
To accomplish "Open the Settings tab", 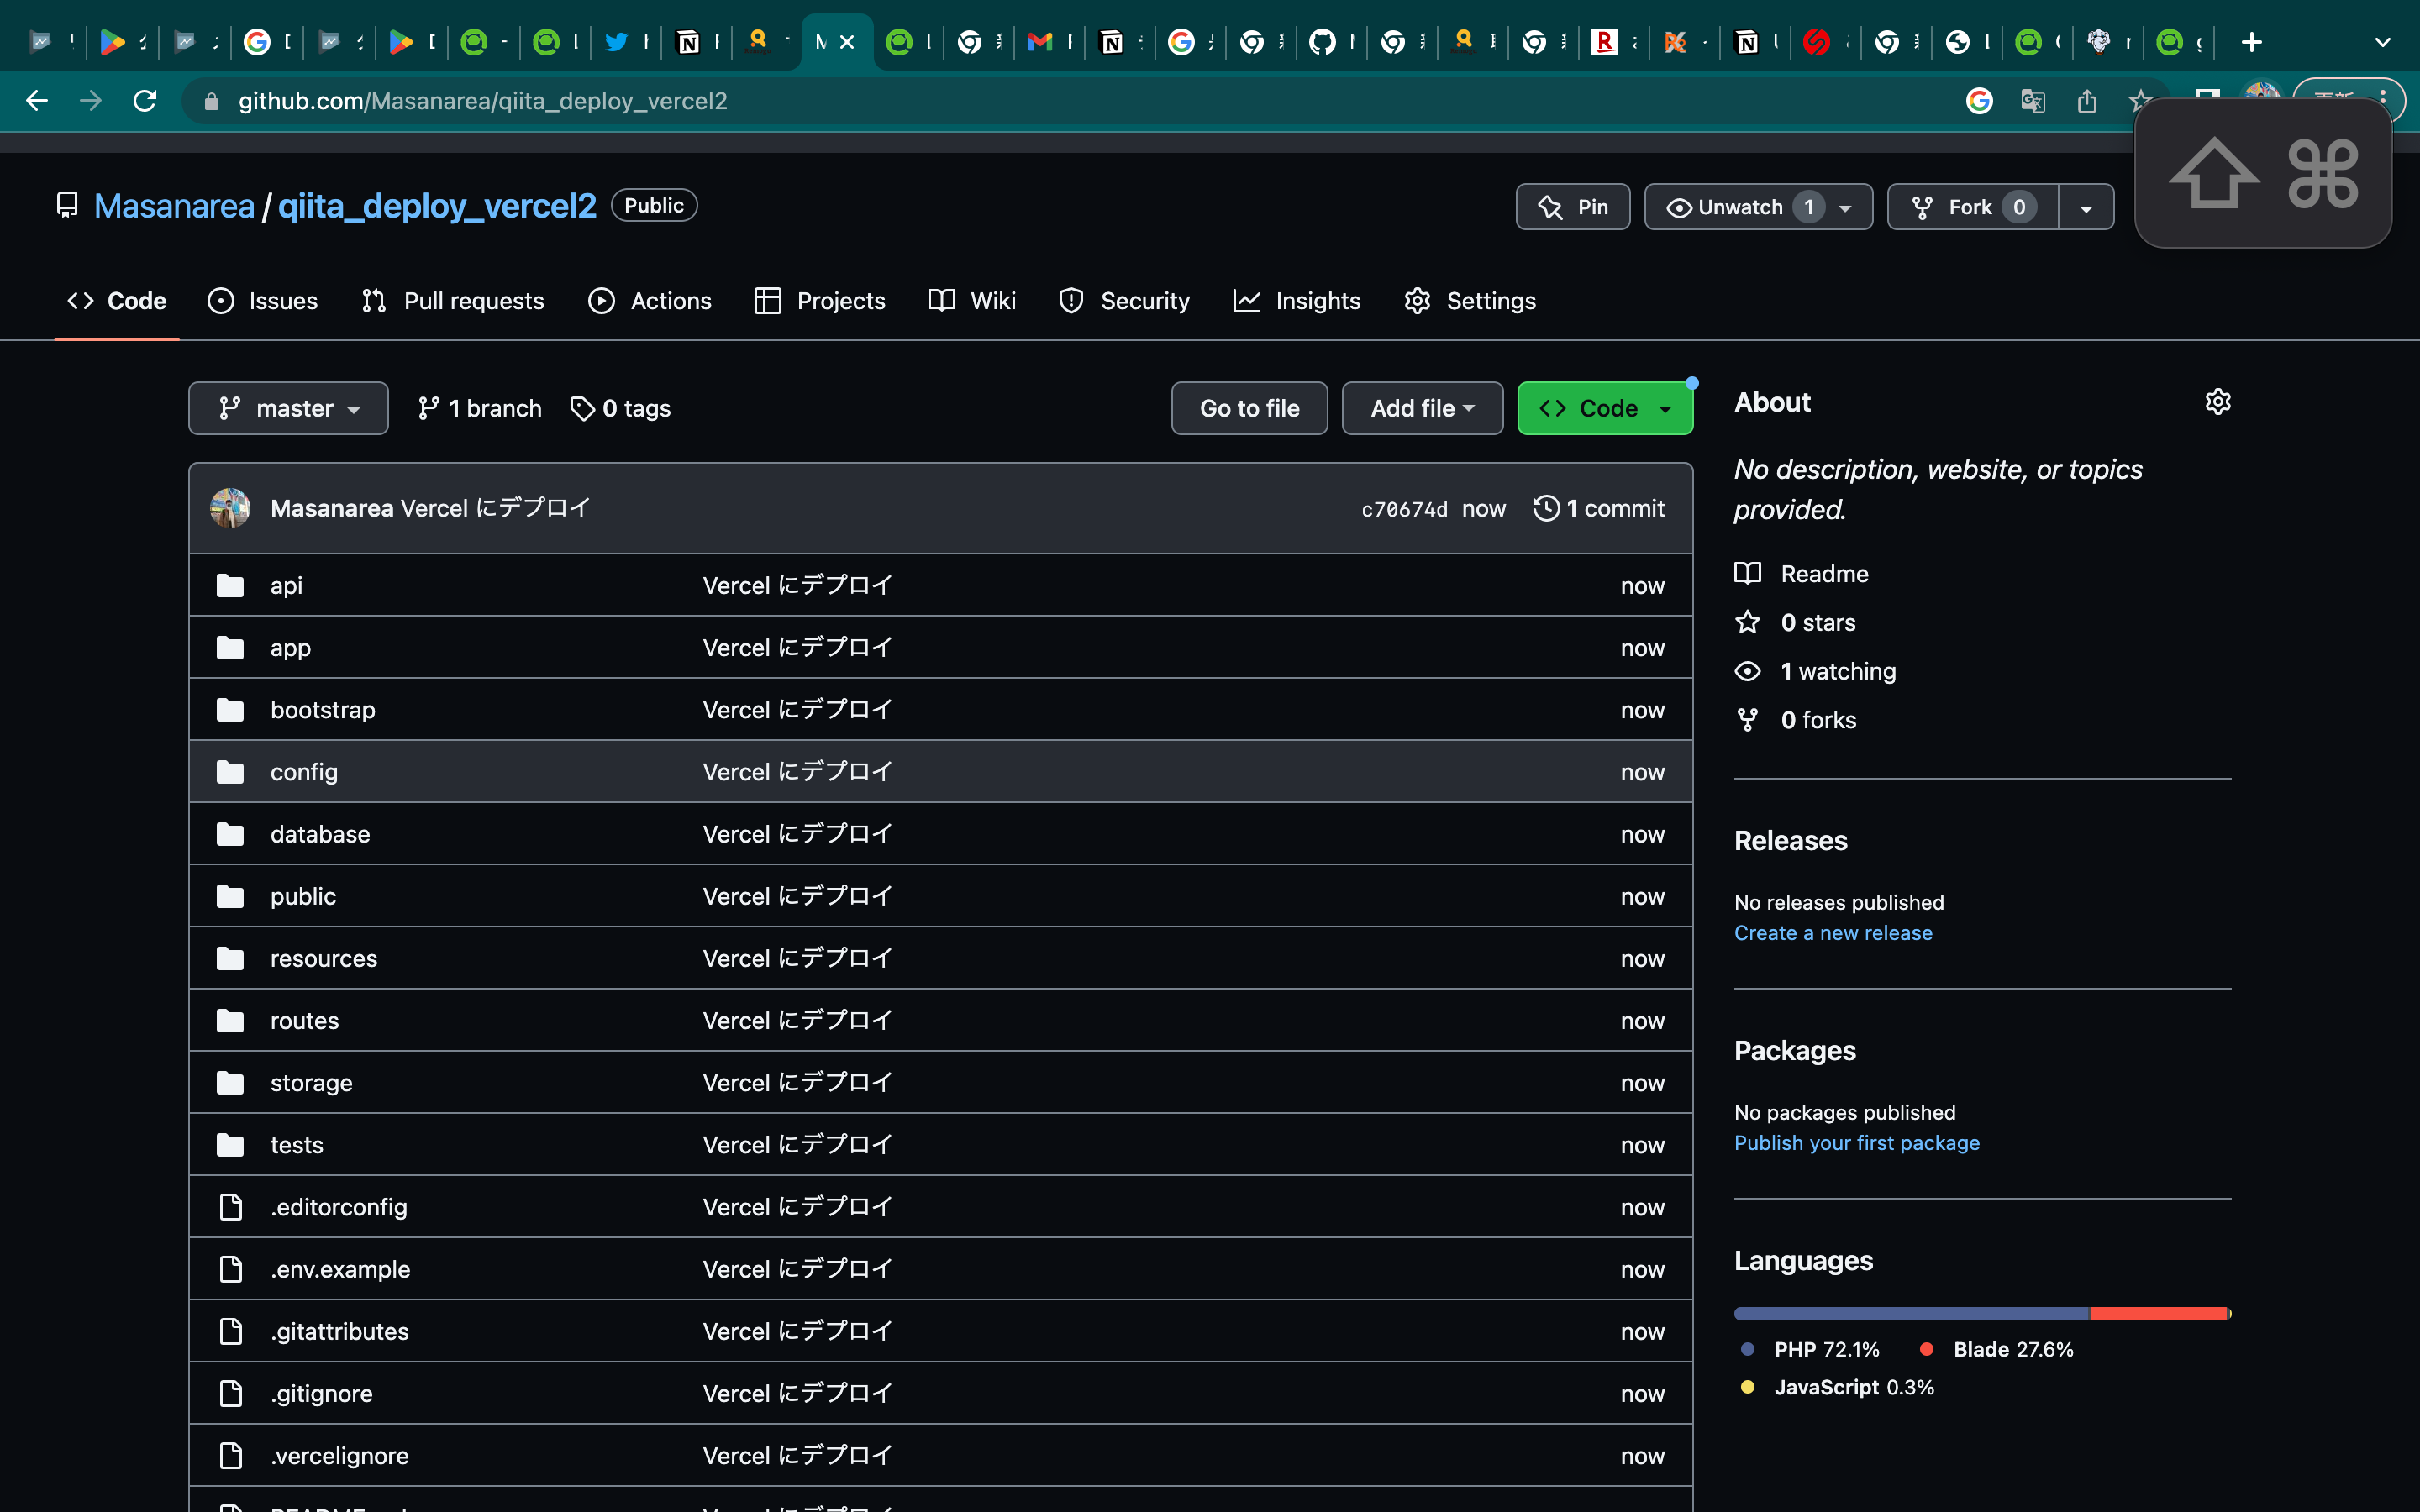I will (1468, 300).
